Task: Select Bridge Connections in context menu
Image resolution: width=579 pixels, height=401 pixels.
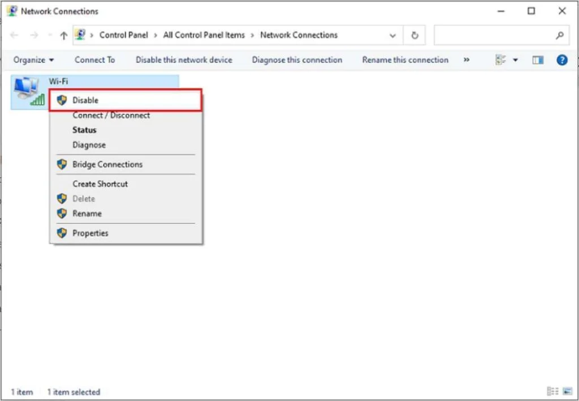Action: coord(107,164)
